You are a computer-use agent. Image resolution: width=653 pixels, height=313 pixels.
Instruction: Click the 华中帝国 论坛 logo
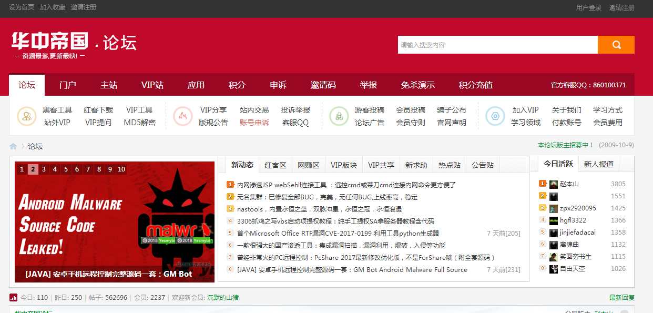tap(74, 45)
